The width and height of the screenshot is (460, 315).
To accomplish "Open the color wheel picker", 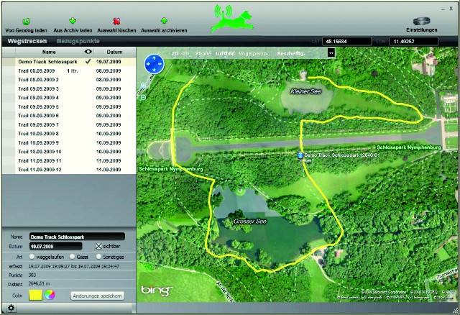I will click(51, 296).
